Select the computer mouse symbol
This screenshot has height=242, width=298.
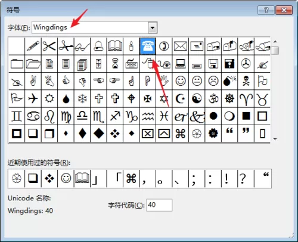click(x=147, y=64)
